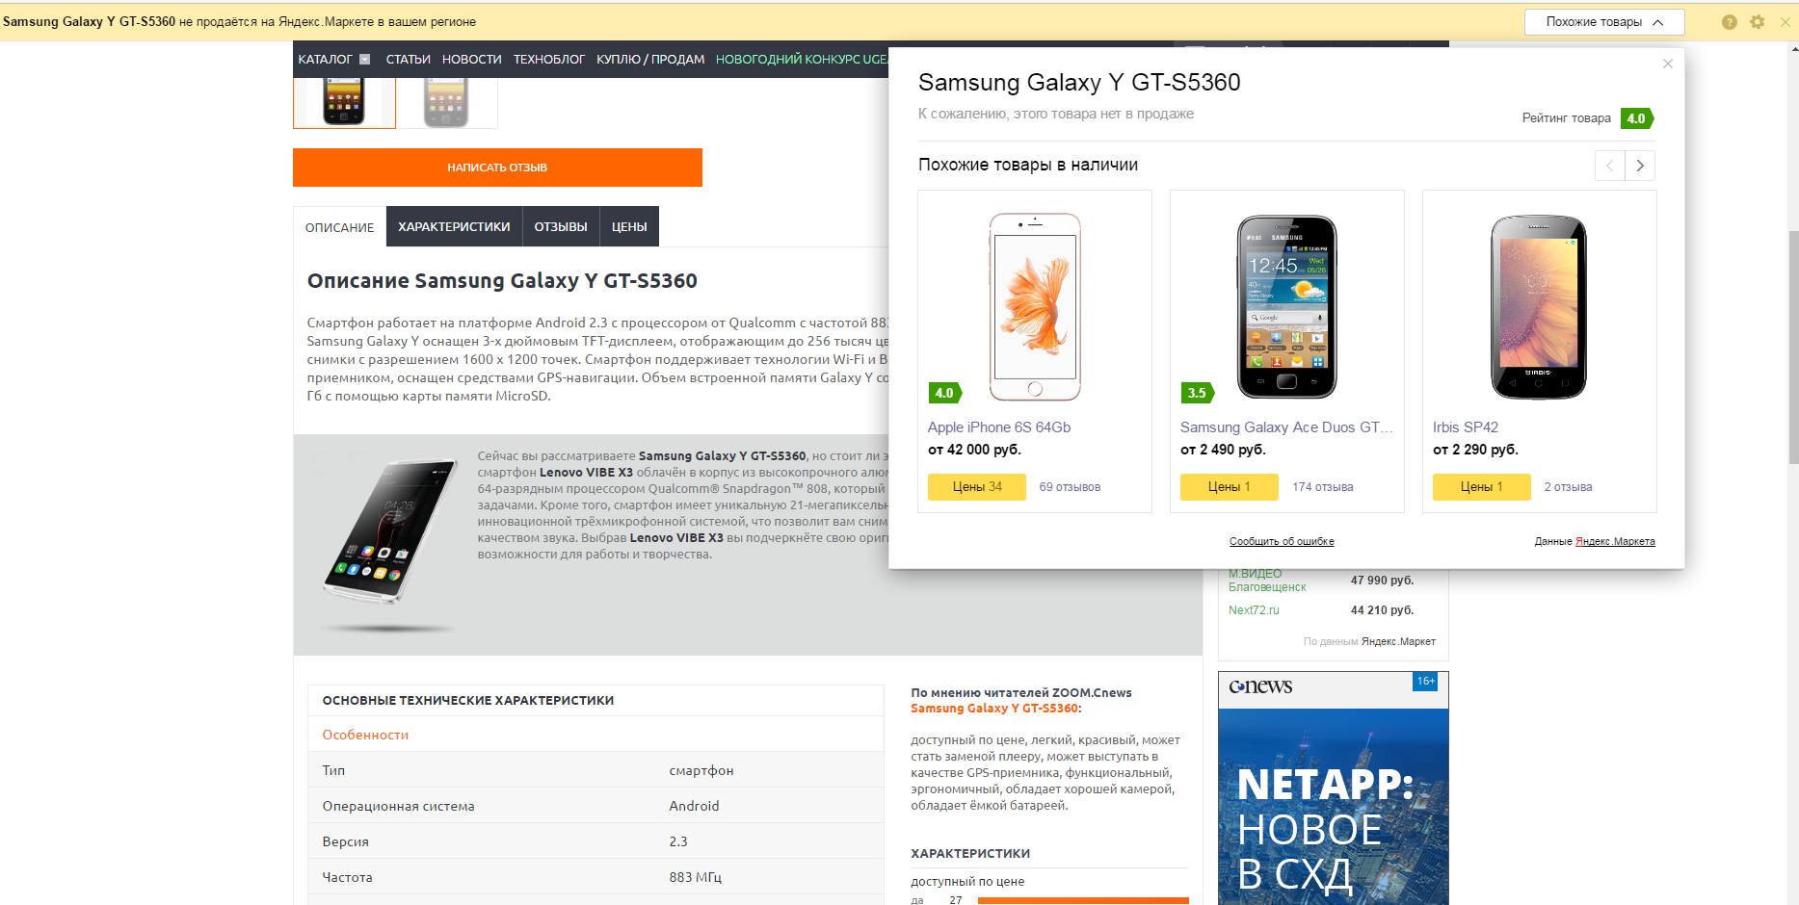The image size is (1799, 905).
Task: Click the 883 МГц frequency value
Action: pyautogui.click(x=695, y=877)
